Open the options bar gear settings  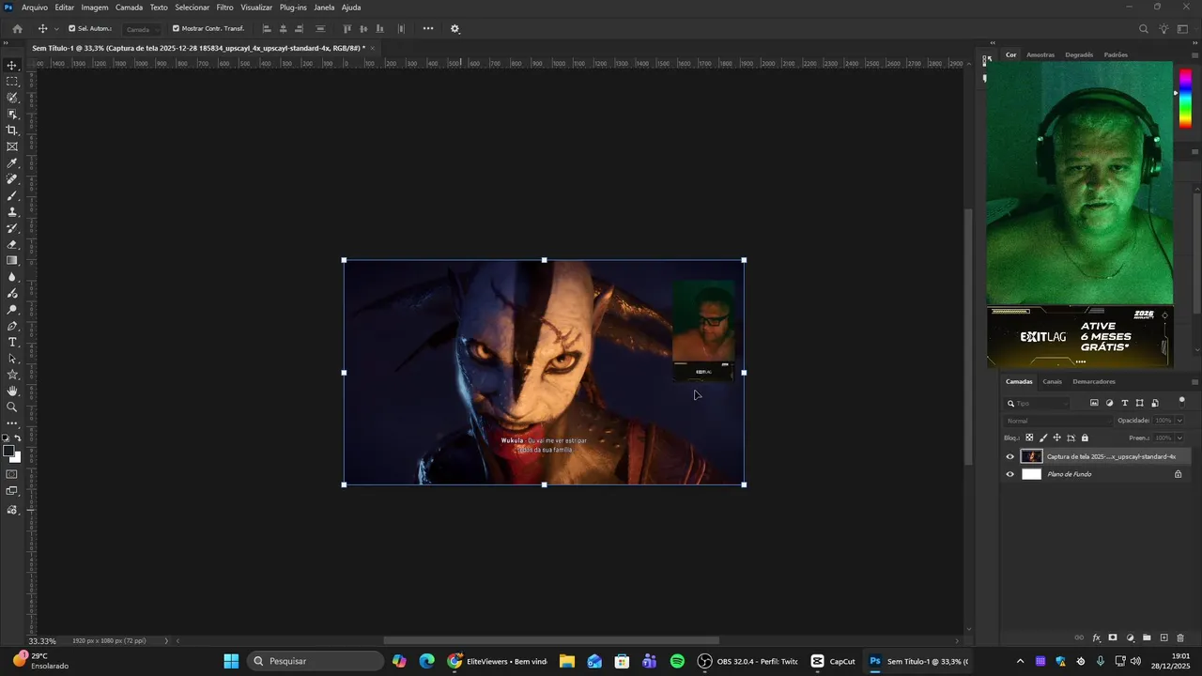(x=455, y=29)
